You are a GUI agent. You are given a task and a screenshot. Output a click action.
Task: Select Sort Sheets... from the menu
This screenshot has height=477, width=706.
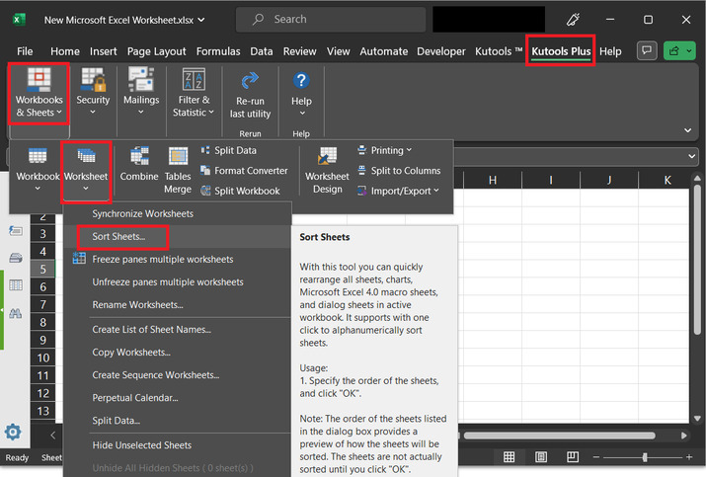tap(118, 236)
